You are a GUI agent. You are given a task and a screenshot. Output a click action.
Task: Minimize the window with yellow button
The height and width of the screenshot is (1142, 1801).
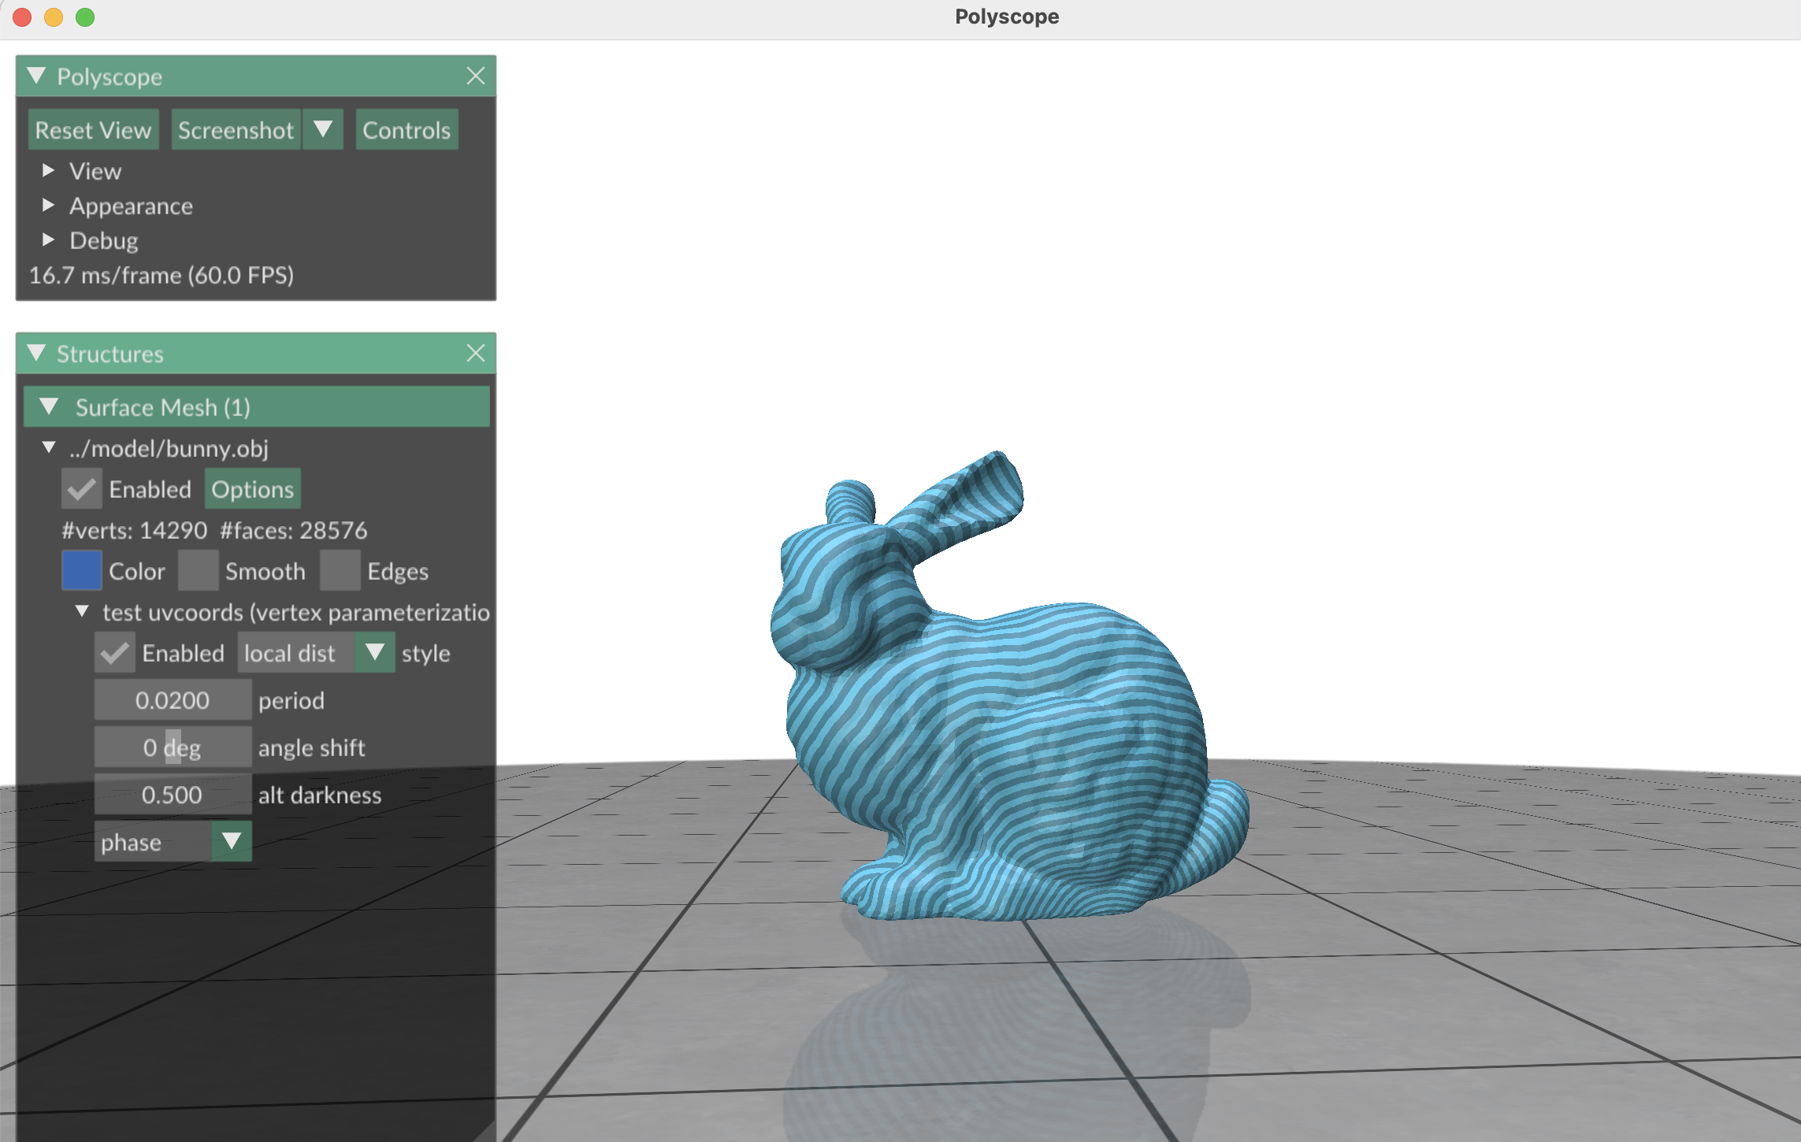pos(54,17)
